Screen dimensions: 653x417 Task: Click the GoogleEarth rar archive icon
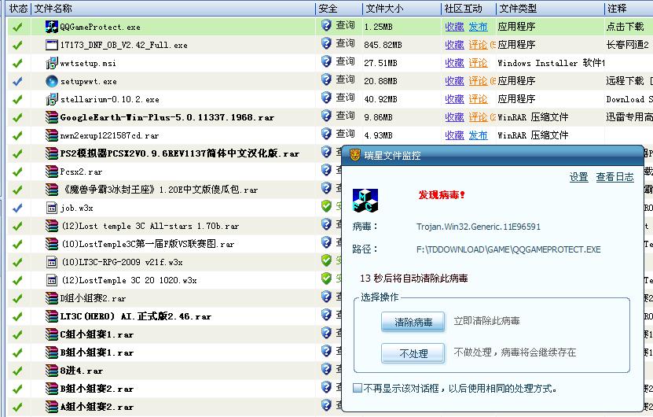(52, 117)
